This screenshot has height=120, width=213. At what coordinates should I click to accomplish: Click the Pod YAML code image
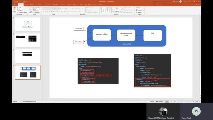point(152,71)
